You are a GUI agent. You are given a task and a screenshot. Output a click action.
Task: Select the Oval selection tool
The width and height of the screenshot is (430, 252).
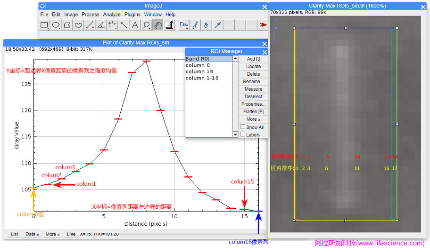point(56,25)
